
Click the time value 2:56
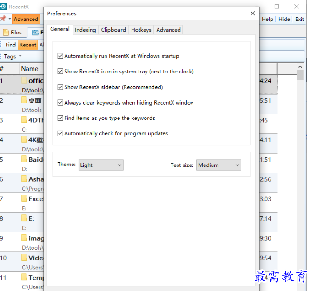[x=265, y=179]
